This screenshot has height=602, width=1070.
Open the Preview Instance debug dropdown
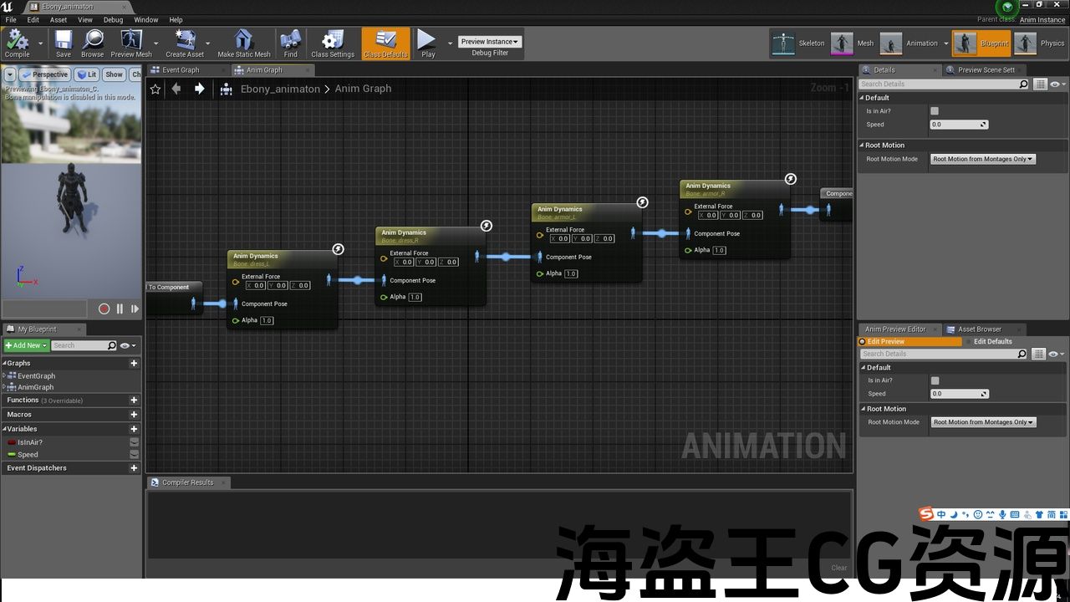490,41
